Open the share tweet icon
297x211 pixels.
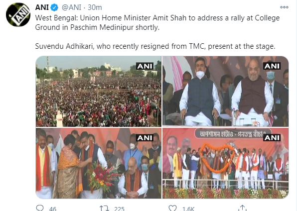[x=243, y=208]
